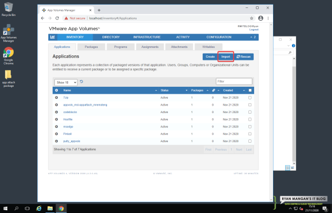Check the box for the Pinball row

pyautogui.click(x=250, y=134)
